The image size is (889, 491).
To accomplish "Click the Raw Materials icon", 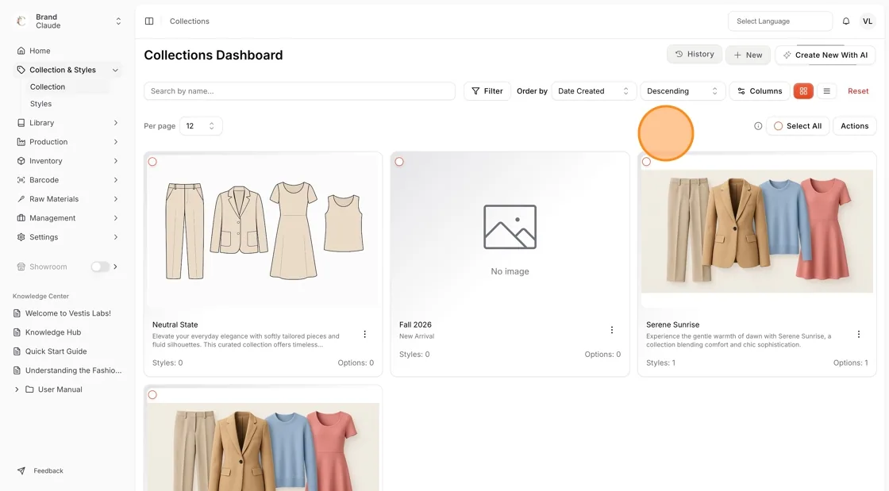I will pos(21,199).
